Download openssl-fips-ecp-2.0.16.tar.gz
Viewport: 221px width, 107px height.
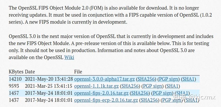(106, 100)
